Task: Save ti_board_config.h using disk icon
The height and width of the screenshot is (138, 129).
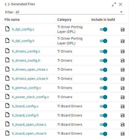Action: [x=123, y=115]
